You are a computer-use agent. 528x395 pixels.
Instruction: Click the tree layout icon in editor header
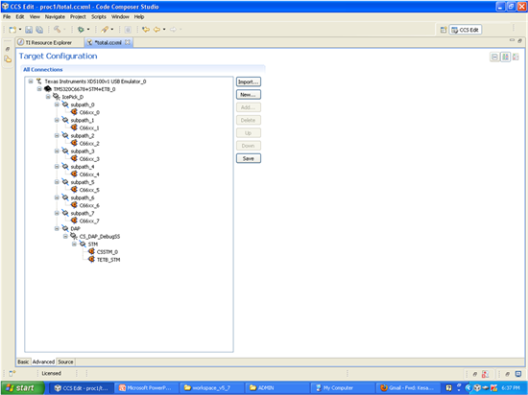tap(505, 57)
